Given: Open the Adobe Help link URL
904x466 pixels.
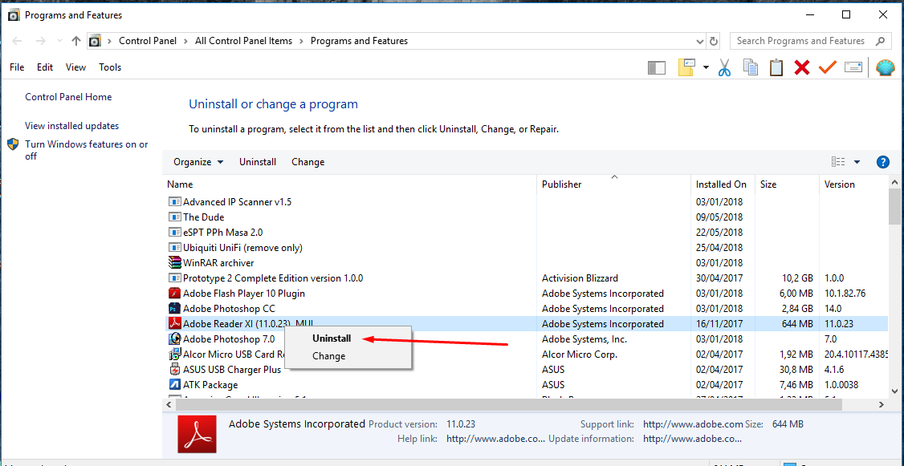Looking at the screenshot, I should (x=496, y=439).
